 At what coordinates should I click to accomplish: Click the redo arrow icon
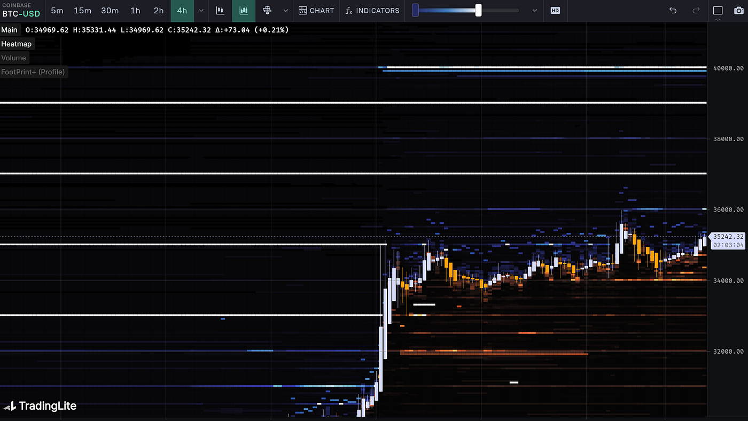696,11
